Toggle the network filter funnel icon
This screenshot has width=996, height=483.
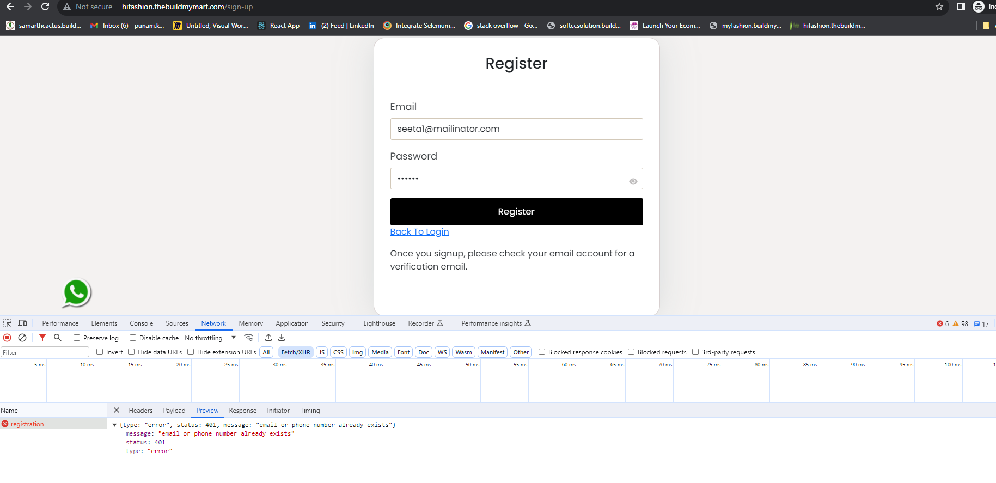coord(42,338)
